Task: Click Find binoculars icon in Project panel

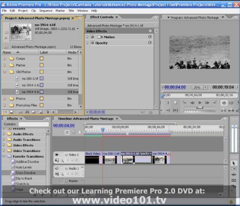Action: click(x=27, y=112)
